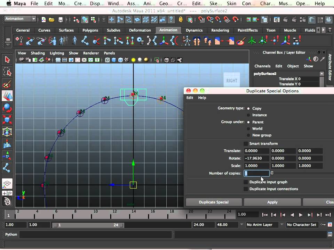
Task: Open Edit menu in Duplicate Special Options
Action: click(190, 98)
